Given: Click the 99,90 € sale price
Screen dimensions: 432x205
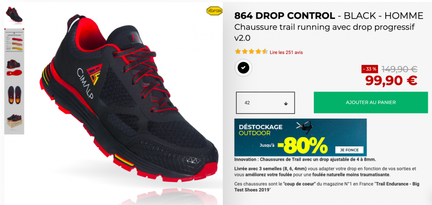Looking at the screenshot, I should (x=391, y=81).
